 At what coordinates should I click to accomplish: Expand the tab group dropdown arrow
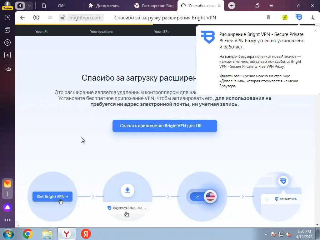click(x=29, y=6)
